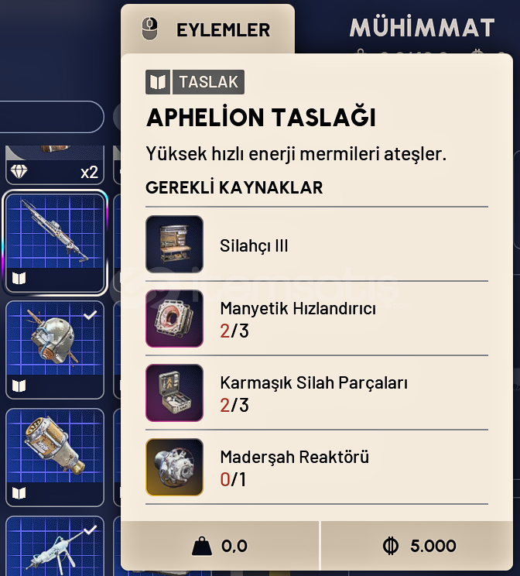This screenshot has width=520, height=576.
Task: Click the book icon on TASLAK tag
Action: pyautogui.click(x=158, y=82)
